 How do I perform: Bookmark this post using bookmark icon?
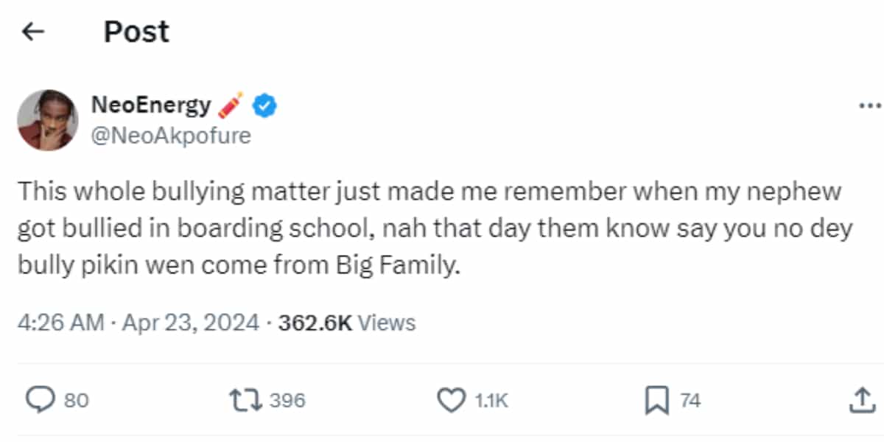(656, 400)
